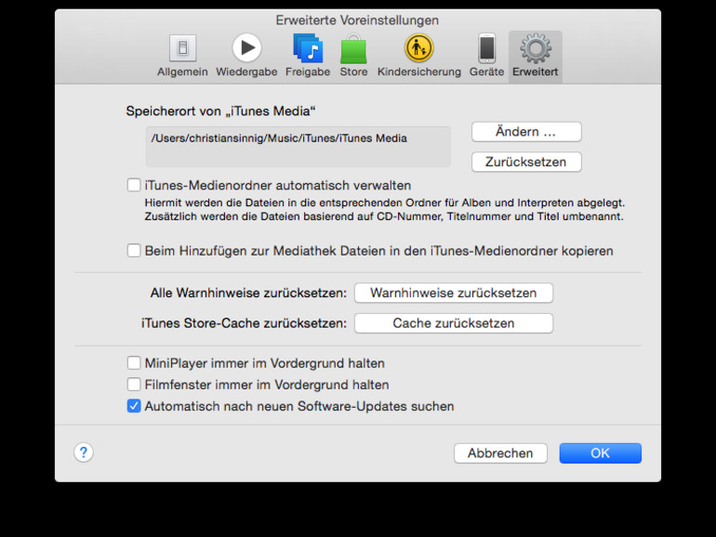The width and height of the screenshot is (716, 537).
Task: Open the Wiedergabe playback preferences
Action: pyautogui.click(x=246, y=56)
